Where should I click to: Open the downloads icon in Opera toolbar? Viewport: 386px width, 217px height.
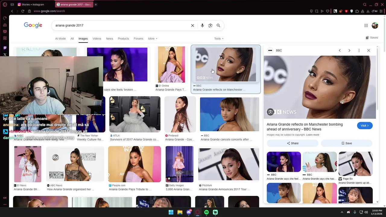point(368,11)
